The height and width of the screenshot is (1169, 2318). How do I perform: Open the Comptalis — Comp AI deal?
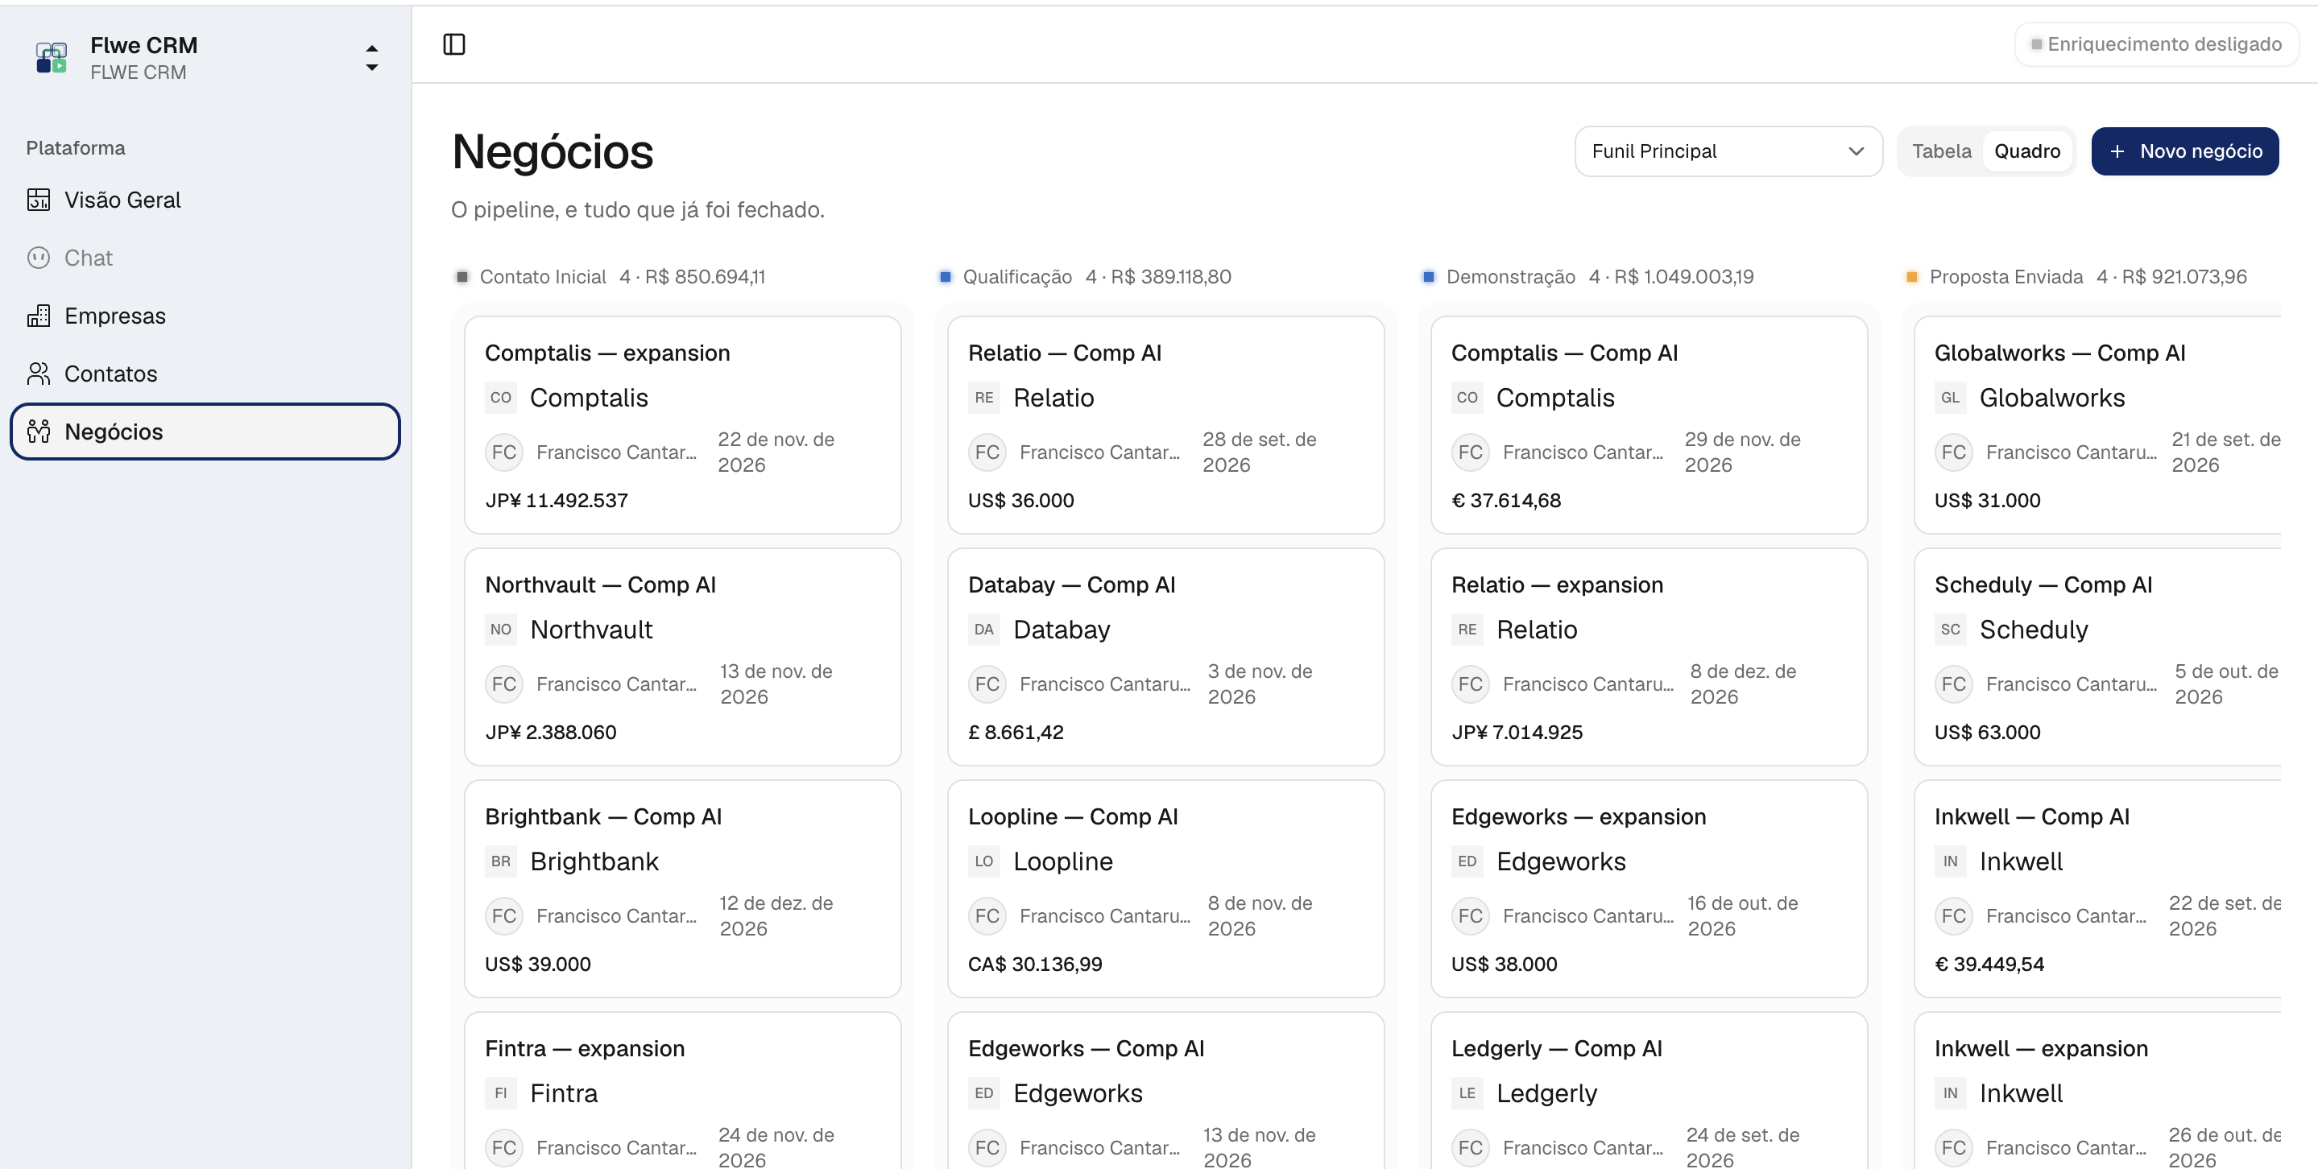[x=1649, y=424]
